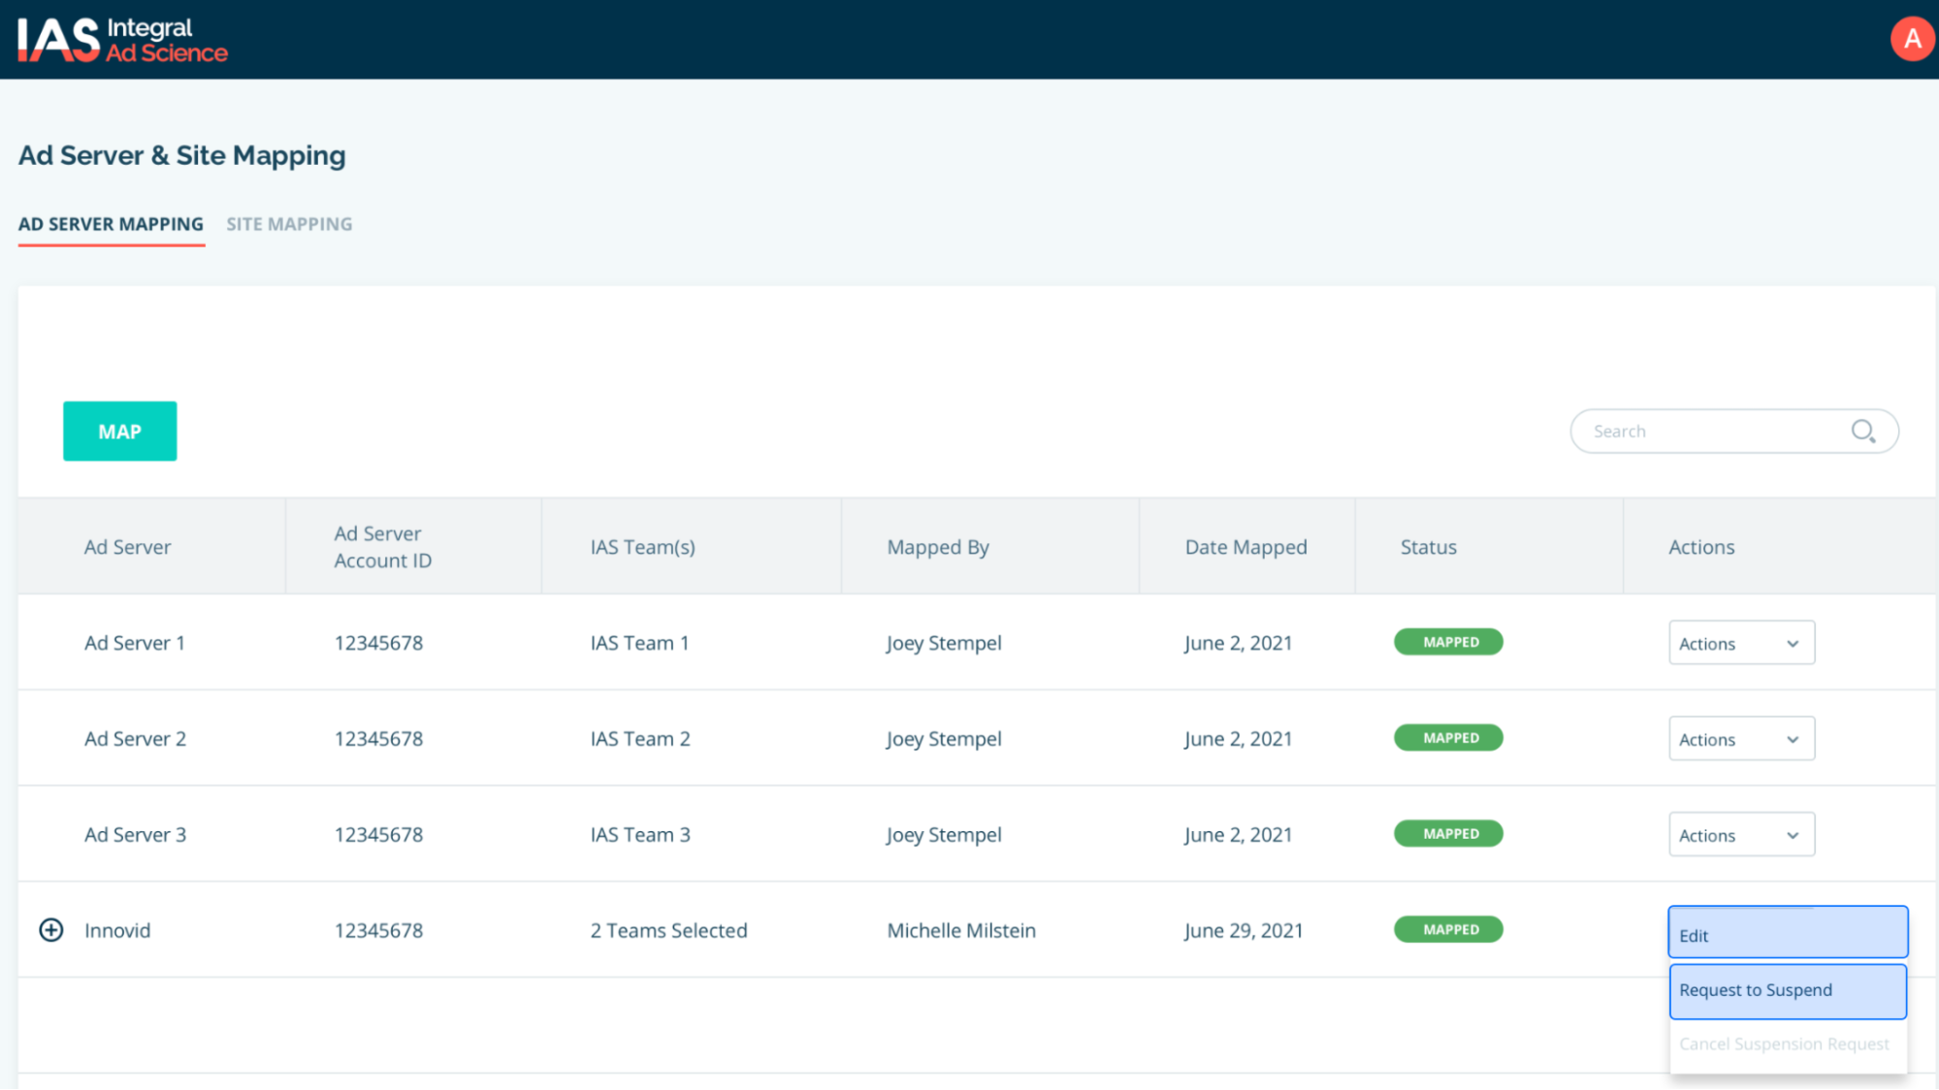Click the MAPPED status badge for Innovid

(x=1448, y=929)
